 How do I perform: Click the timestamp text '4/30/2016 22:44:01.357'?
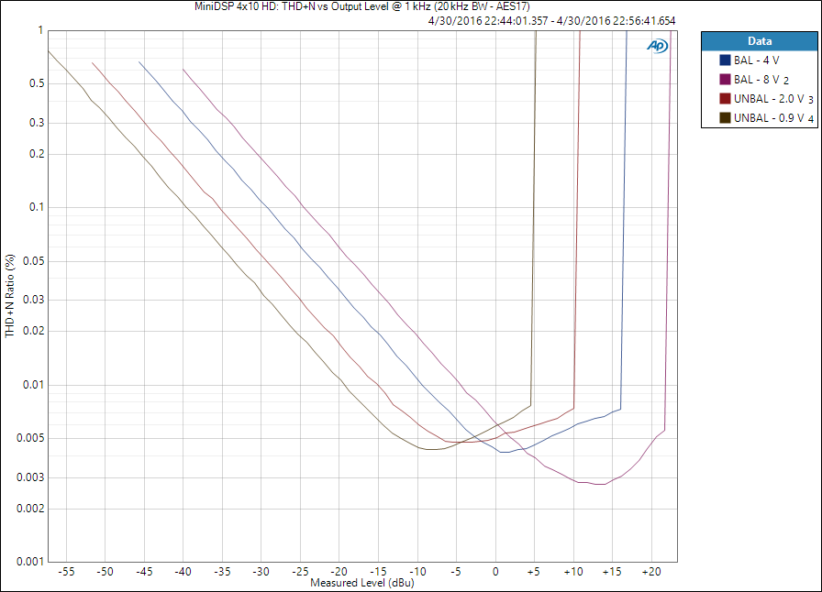tap(488, 21)
